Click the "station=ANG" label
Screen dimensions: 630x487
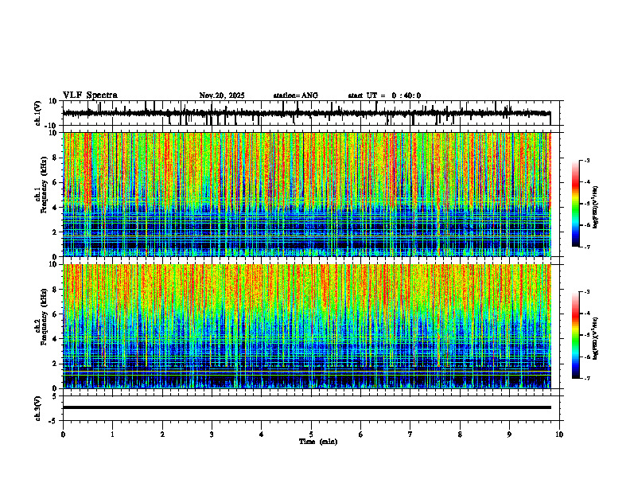pyautogui.click(x=296, y=95)
